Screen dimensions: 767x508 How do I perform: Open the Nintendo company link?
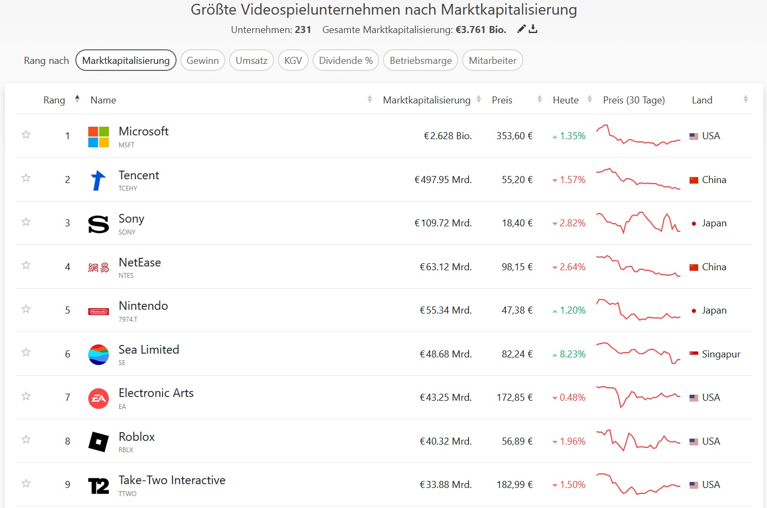pos(143,305)
